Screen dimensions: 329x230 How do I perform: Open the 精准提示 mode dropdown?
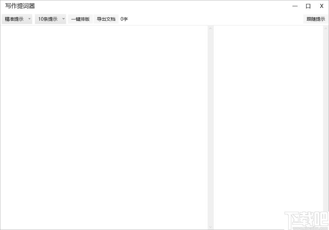point(17,19)
